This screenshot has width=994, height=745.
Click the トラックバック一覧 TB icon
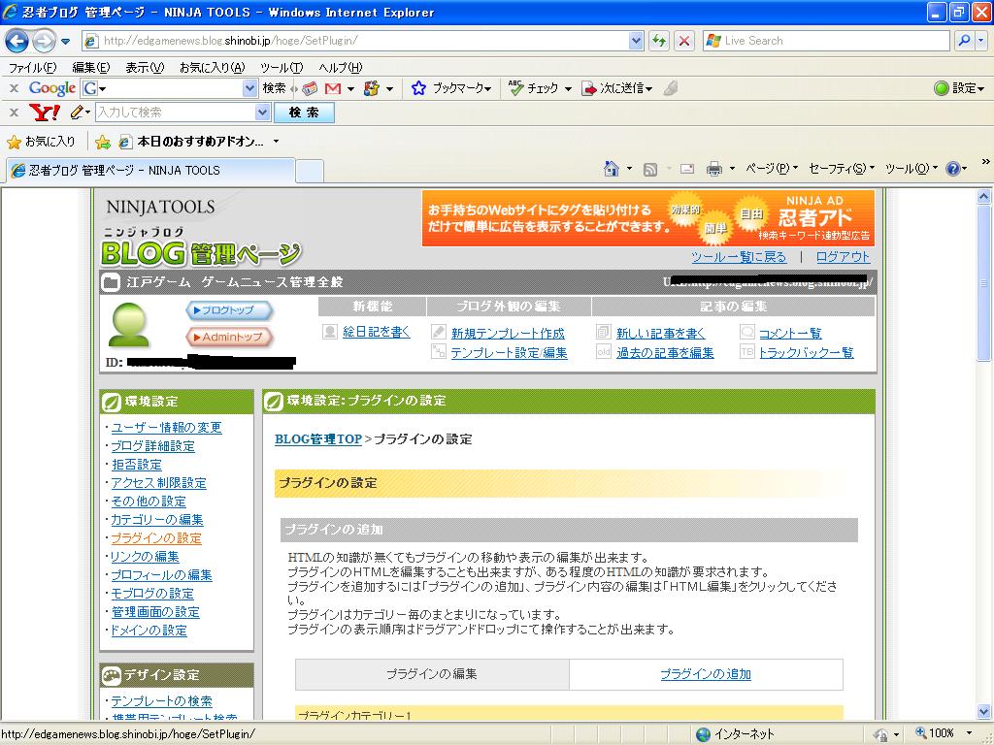pos(747,351)
